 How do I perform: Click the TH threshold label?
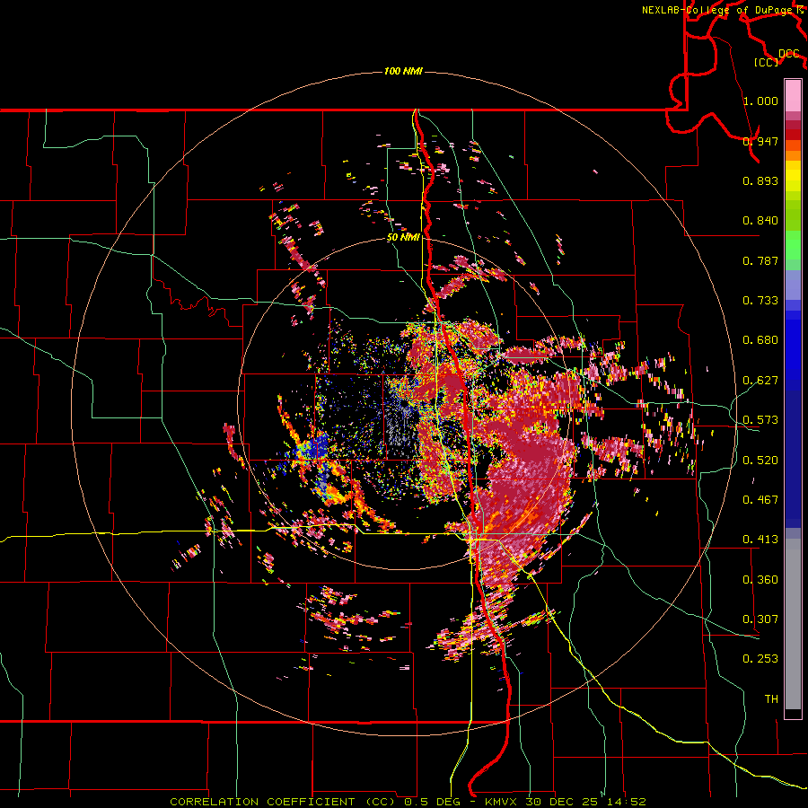(771, 699)
